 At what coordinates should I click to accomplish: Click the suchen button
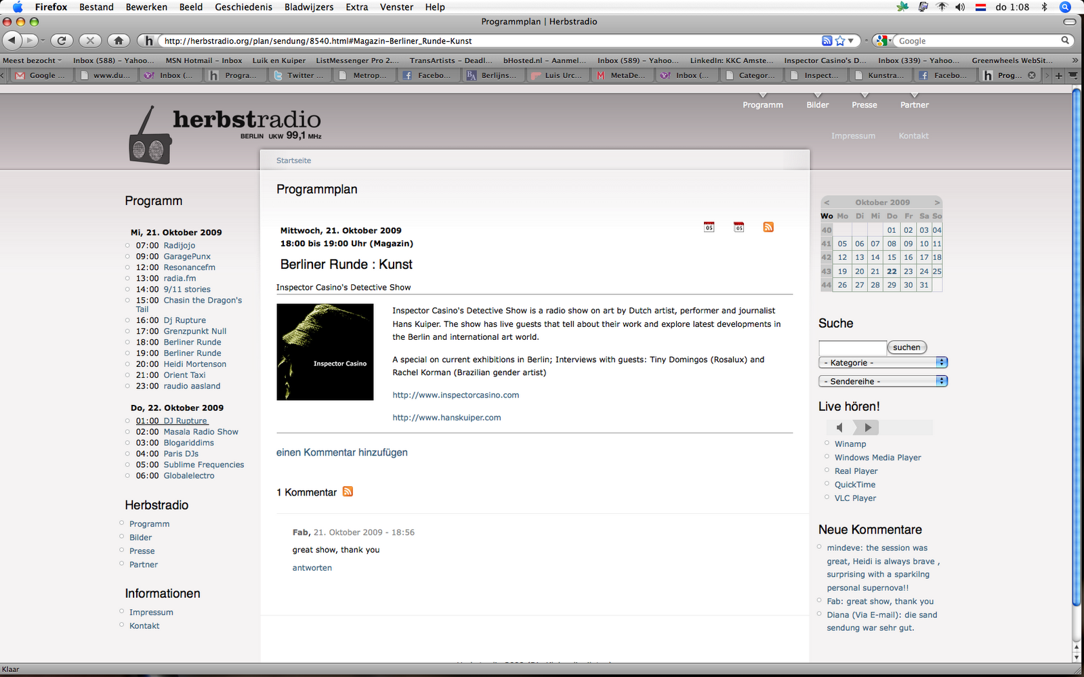click(x=906, y=347)
